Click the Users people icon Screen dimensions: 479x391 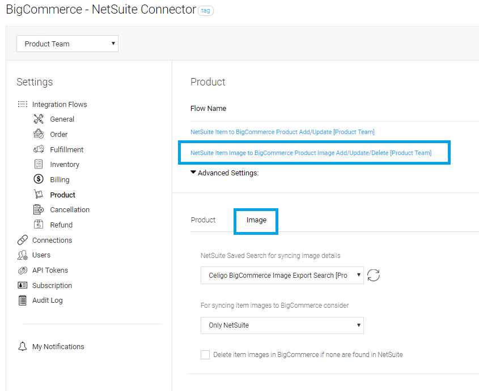click(x=23, y=255)
